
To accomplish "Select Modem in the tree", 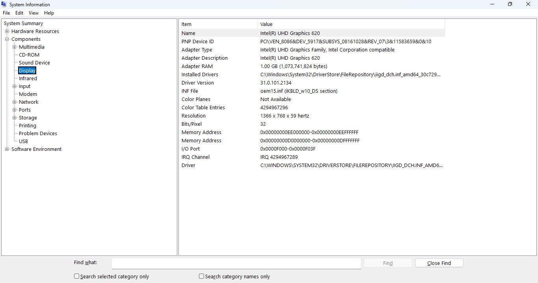I will (28, 94).
